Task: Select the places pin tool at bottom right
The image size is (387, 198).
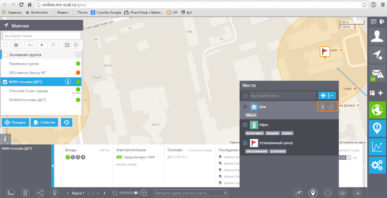Action: (313, 193)
